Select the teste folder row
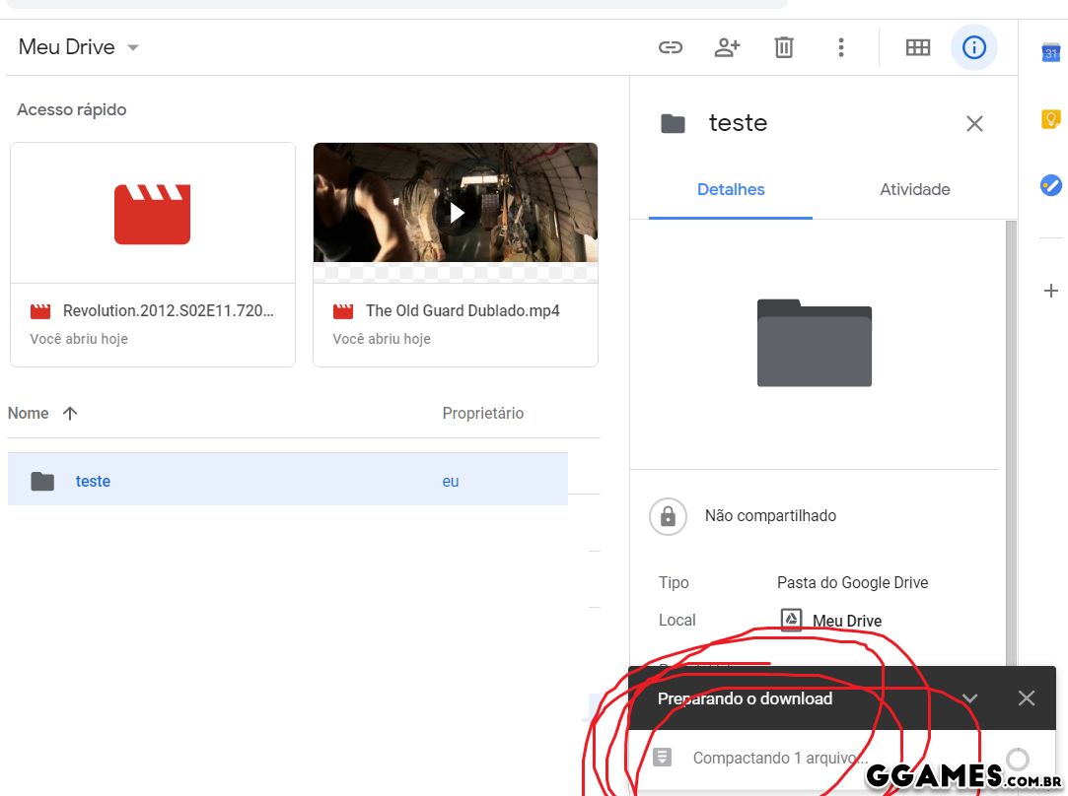 pos(287,480)
